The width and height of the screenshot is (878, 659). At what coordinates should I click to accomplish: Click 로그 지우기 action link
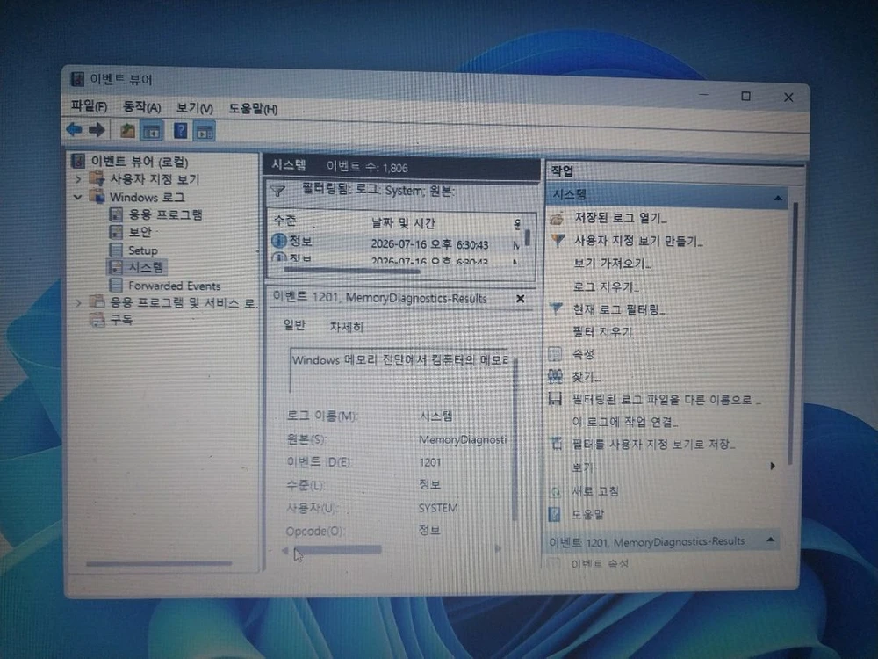point(605,286)
